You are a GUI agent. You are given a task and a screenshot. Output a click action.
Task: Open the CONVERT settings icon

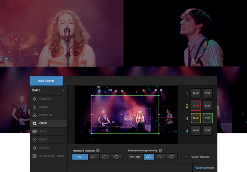point(35,115)
